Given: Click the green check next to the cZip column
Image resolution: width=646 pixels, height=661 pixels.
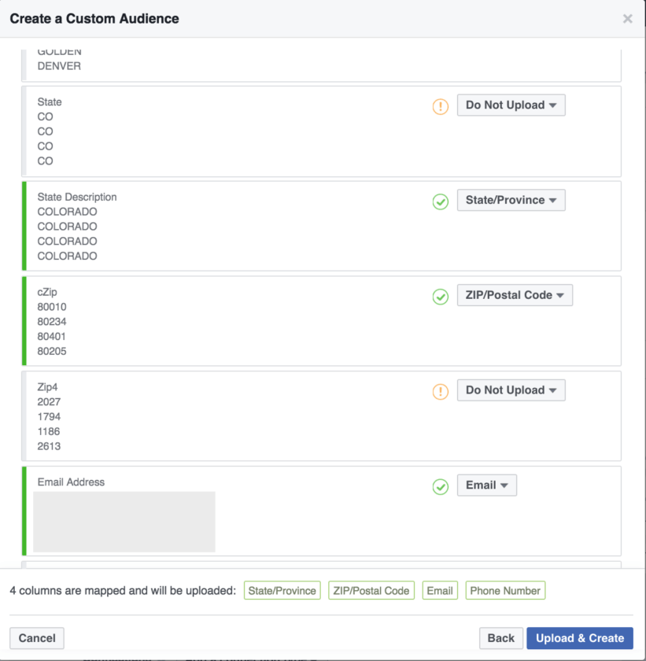Looking at the screenshot, I should click(x=440, y=297).
